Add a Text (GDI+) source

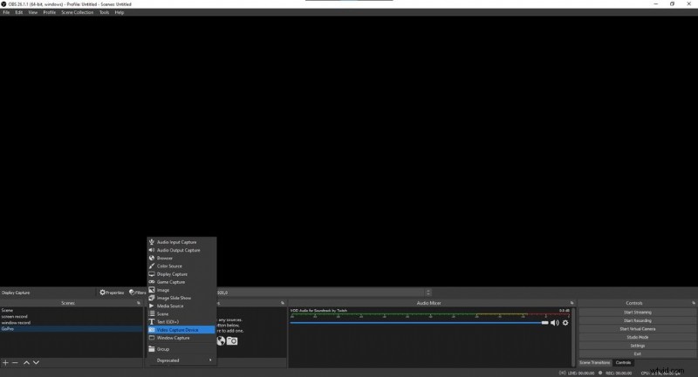pyautogui.click(x=168, y=322)
